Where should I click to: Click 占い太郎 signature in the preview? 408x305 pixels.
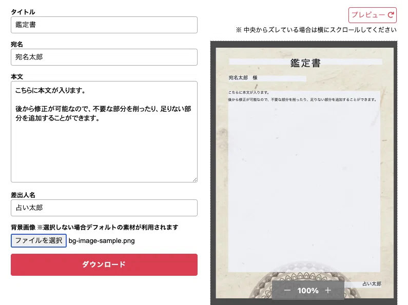point(372,283)
